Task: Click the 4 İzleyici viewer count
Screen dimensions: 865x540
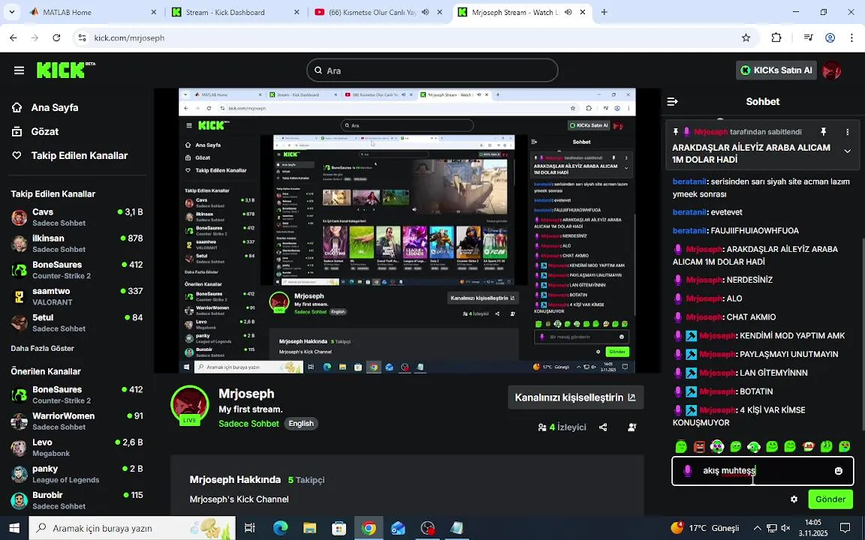Action: click(x=562, y=427)
